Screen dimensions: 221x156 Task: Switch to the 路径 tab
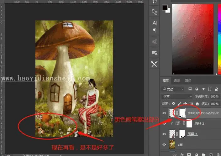188,81
